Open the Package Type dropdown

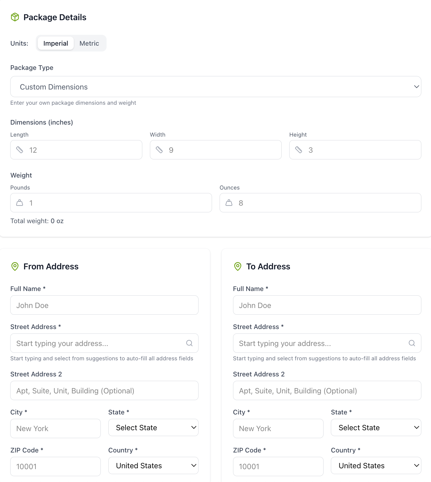click(216, 87)
